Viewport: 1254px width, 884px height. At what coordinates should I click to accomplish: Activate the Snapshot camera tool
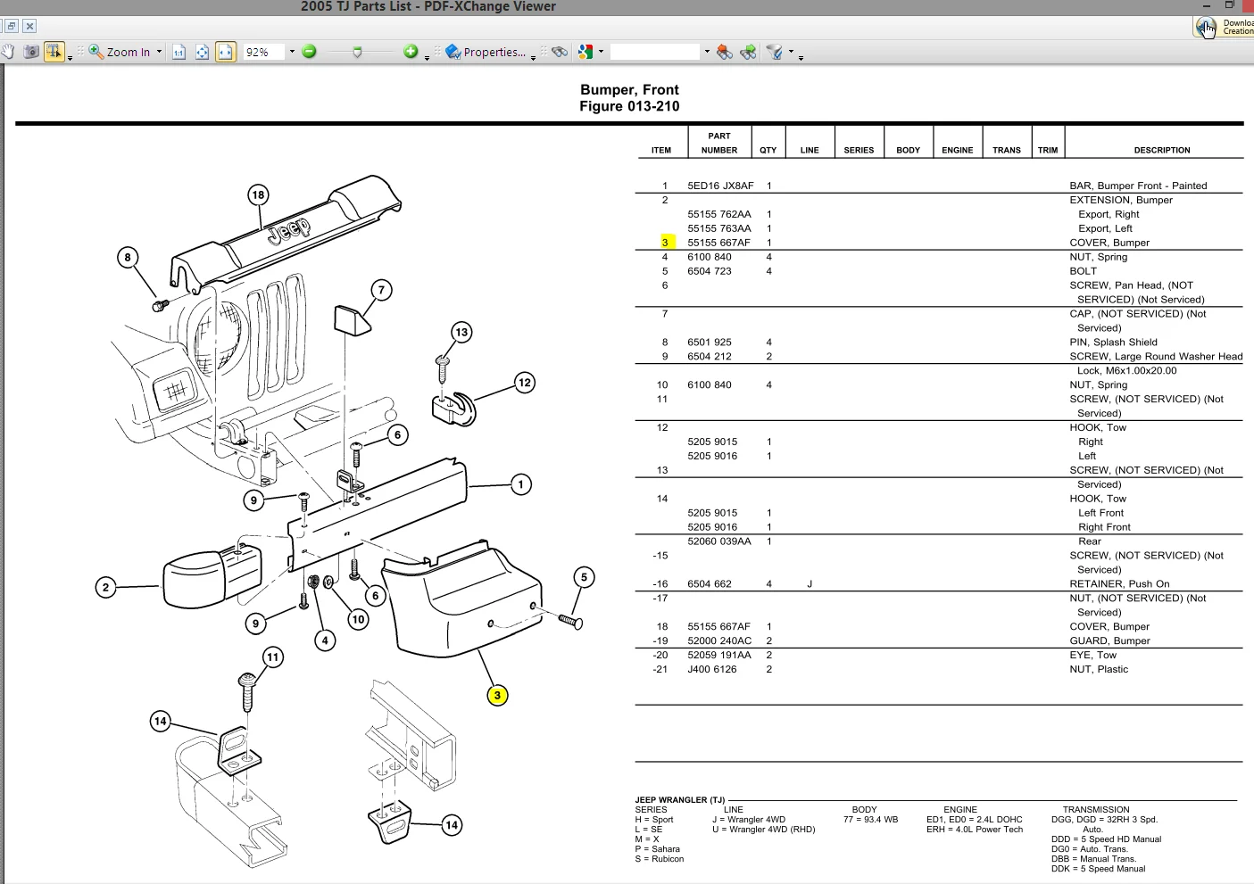(x=31, y=52)
